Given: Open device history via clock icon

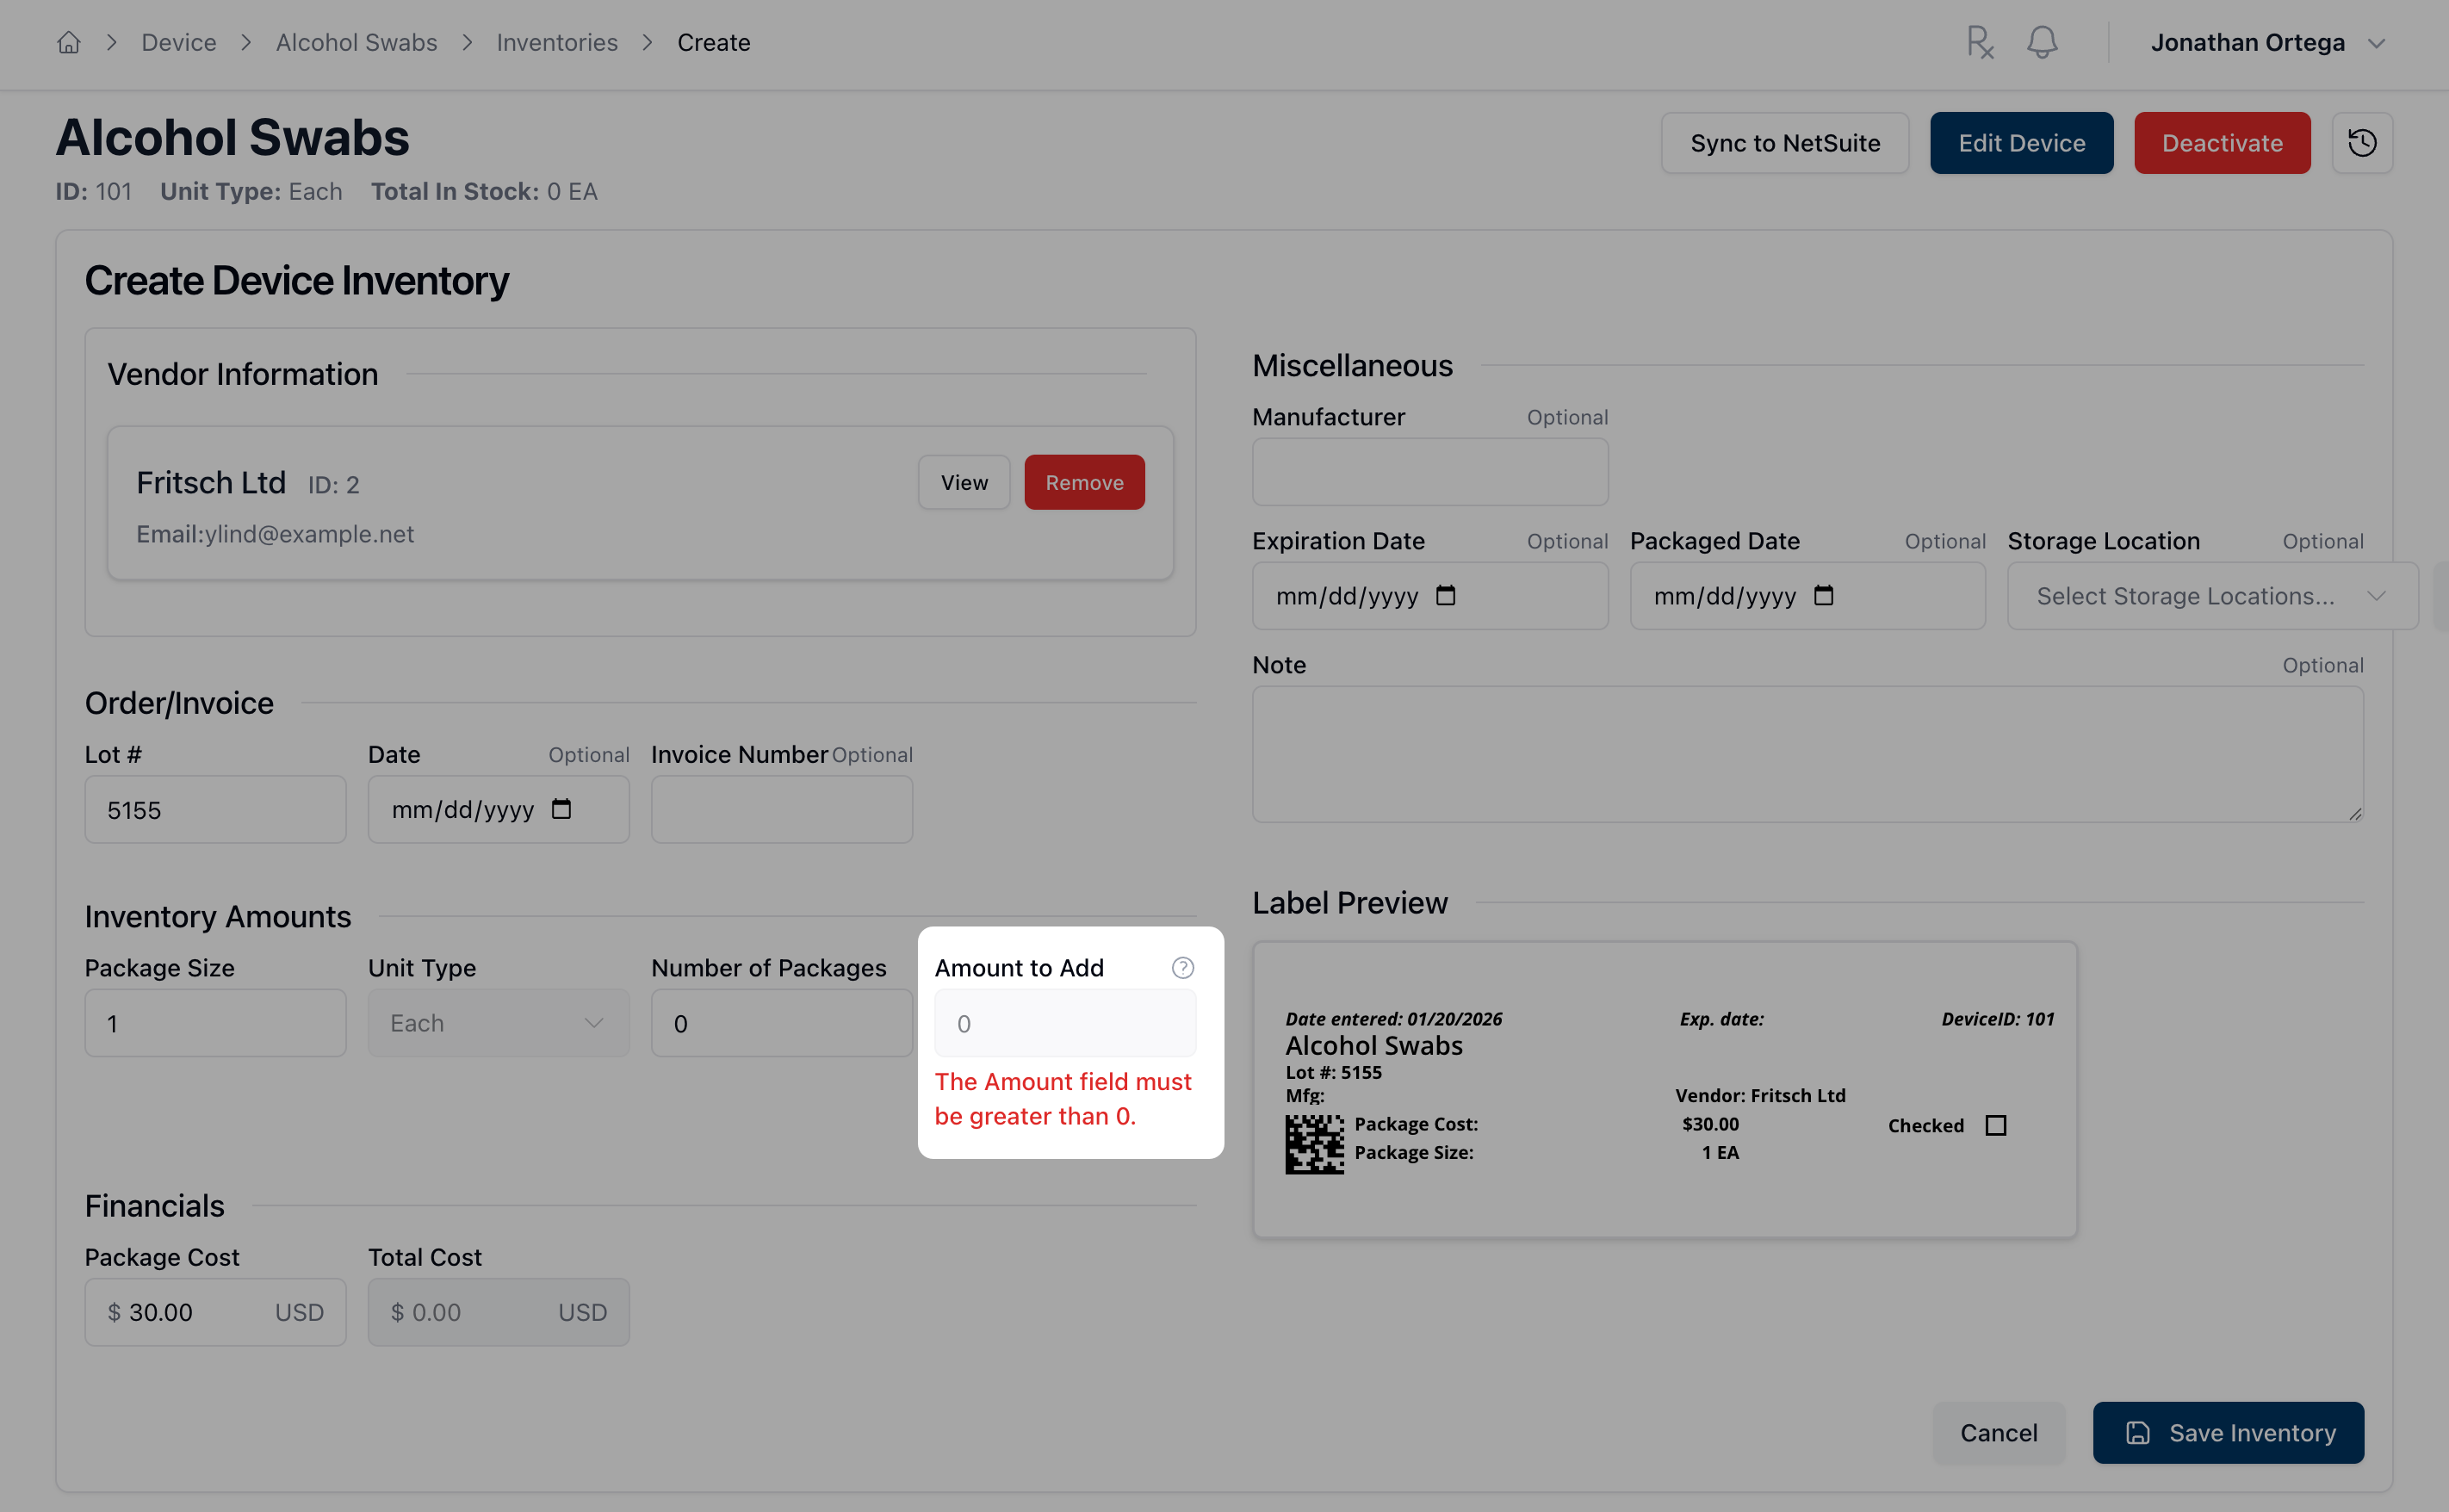Looking at the screenshot, I should tap(2363, 142).
